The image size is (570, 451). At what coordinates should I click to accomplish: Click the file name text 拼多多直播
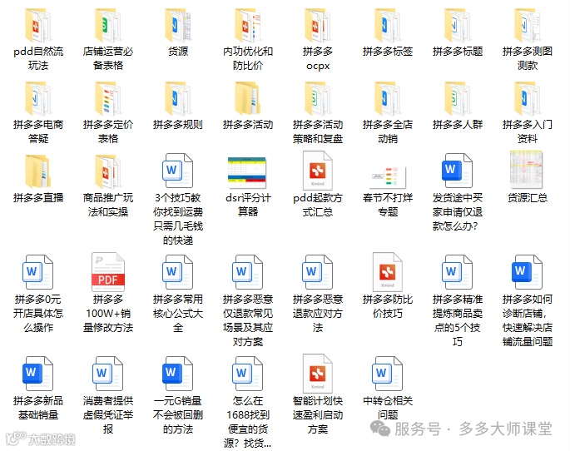[38, 198]
